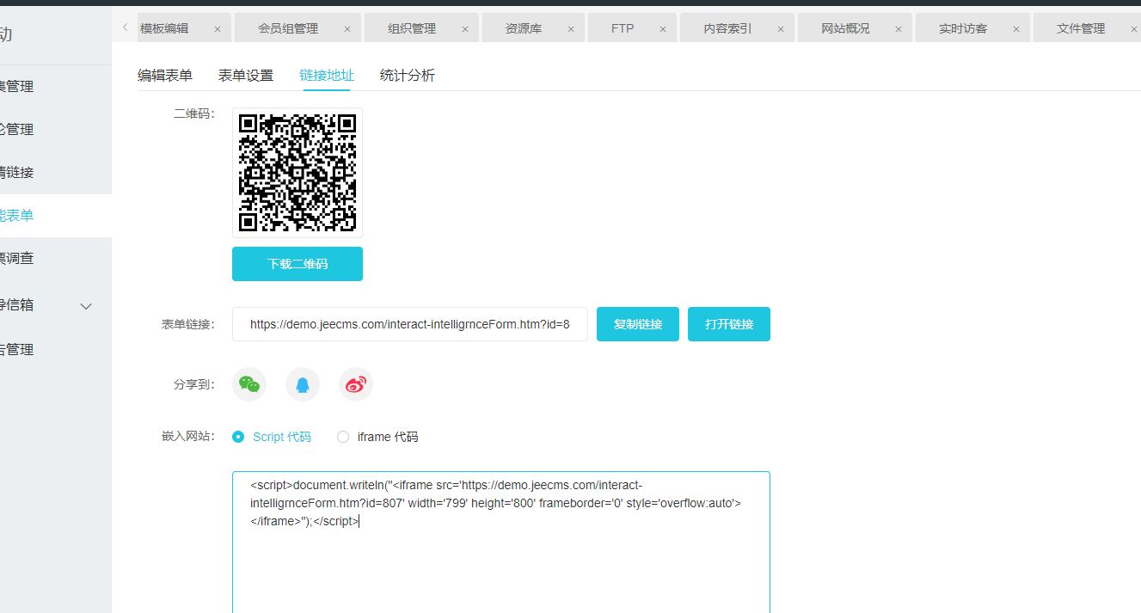Screen dimensions: 1141x613
Task: Close the 模板编辑 tab
Action: pyautogui.click(x=218, y=28)
